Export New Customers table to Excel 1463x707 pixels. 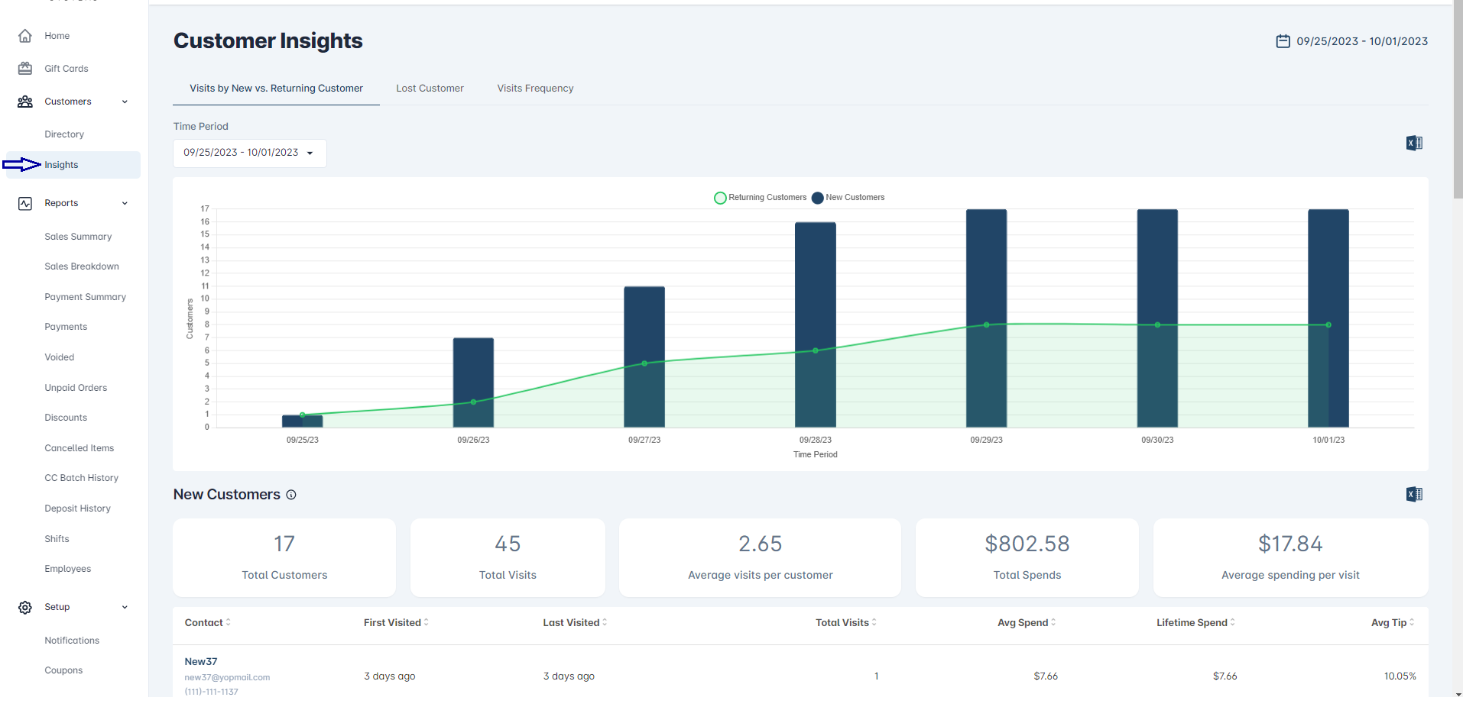pos(1413,494)
